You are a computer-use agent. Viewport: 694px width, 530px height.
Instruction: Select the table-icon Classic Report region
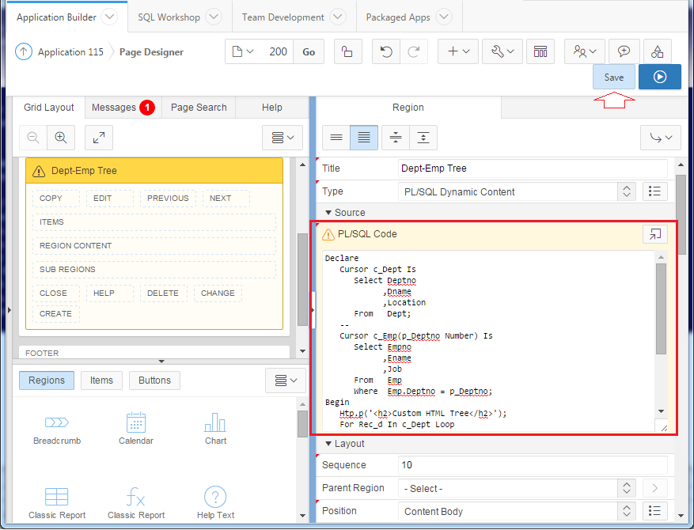point(57,503)
